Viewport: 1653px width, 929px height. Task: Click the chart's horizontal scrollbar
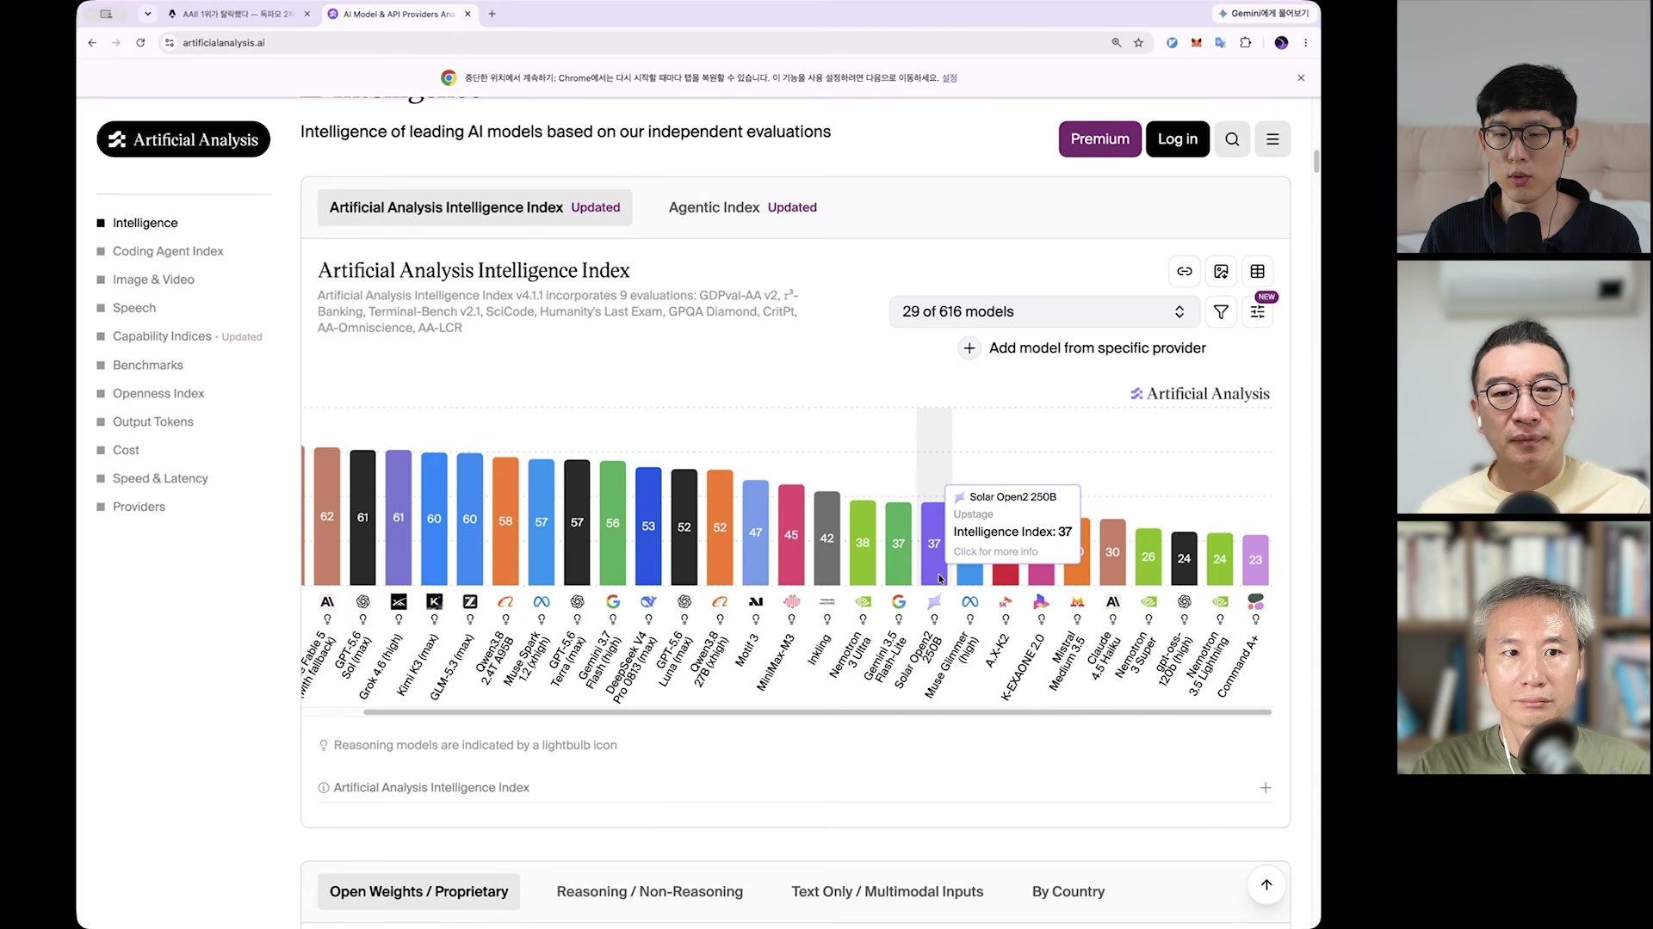pyautogui.click(x=817, y=712)
